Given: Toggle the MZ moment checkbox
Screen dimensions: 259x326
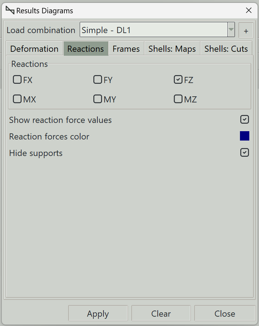Looking at the screenshot, I should (x=178, y=99).
